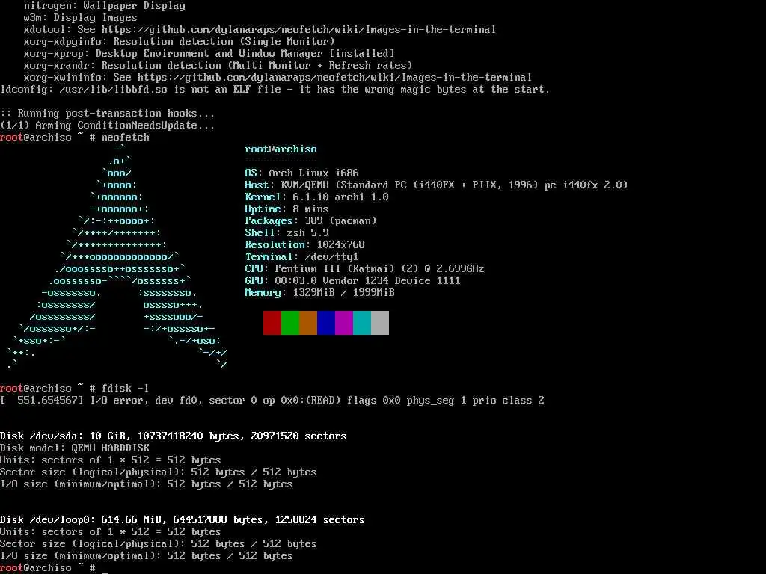Click the last shell prompt's cursor

pos(105,572)
